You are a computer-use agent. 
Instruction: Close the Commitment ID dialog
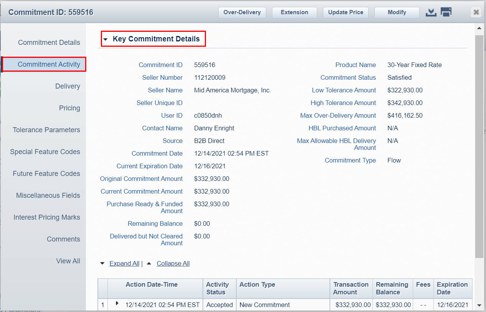[x=476, y=12]
